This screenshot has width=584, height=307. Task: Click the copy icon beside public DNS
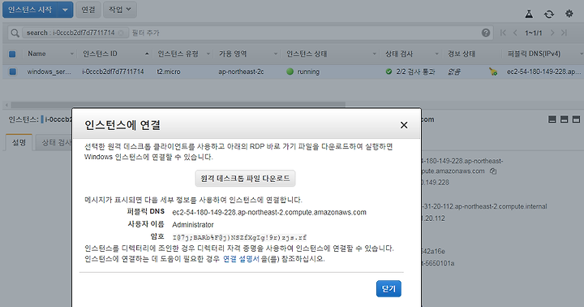pyautogui.click(x=493, y=171)
